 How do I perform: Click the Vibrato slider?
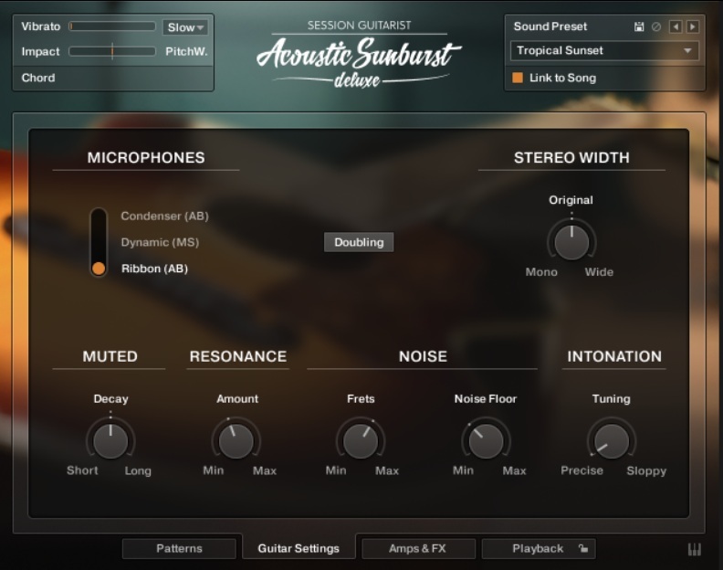point(112,26)
